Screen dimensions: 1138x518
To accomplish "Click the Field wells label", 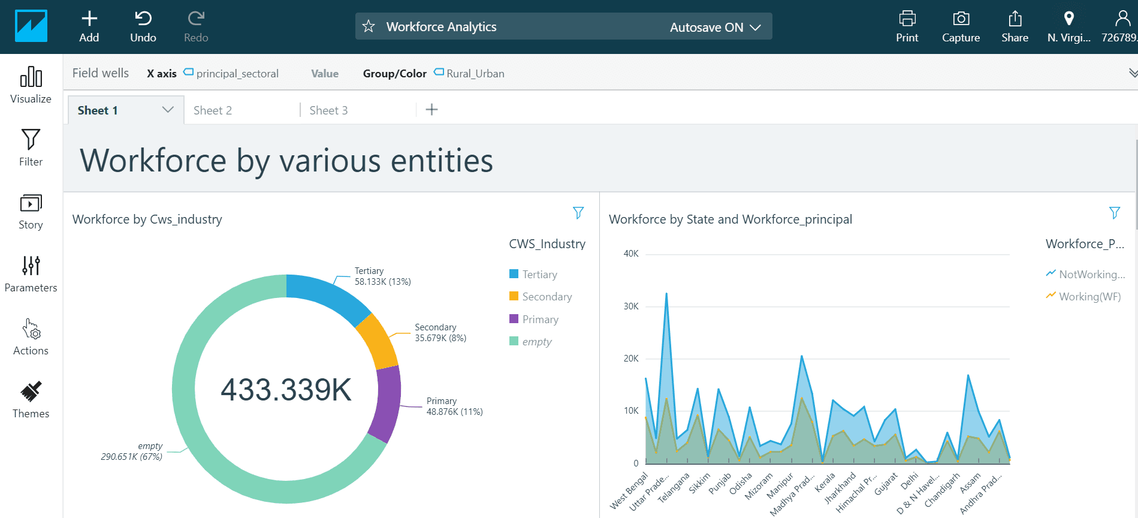I will 101,73.
